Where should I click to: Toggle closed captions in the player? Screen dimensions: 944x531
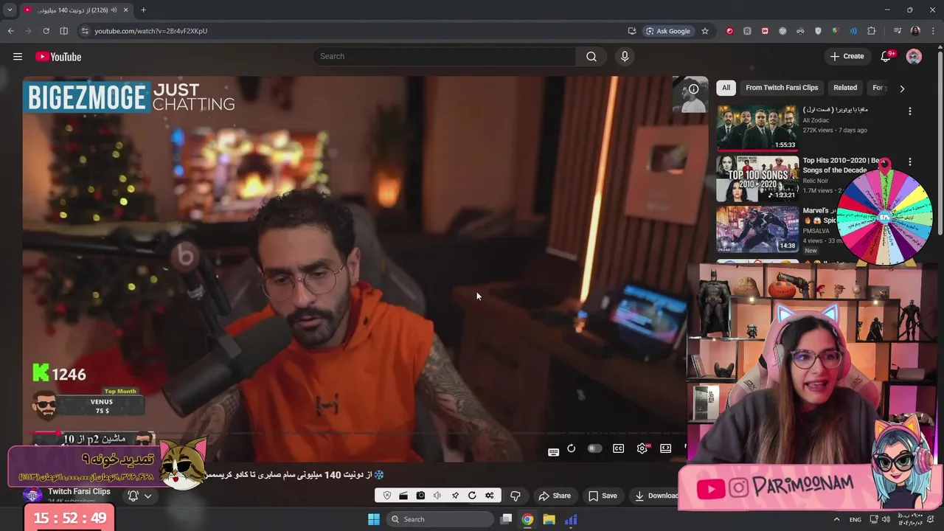coord(619,448)
